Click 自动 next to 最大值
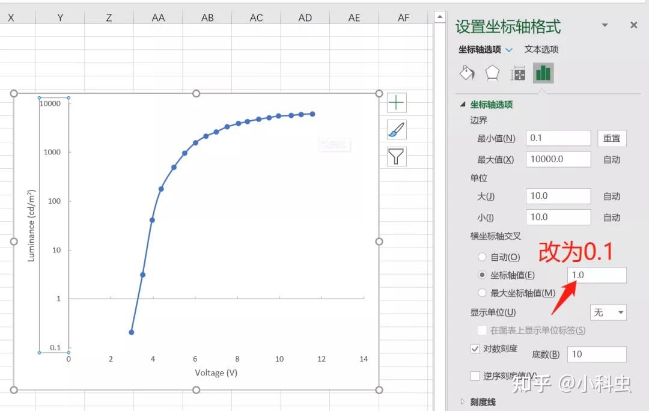The width and height of the screenshot is (649, 411). (612, 159)
